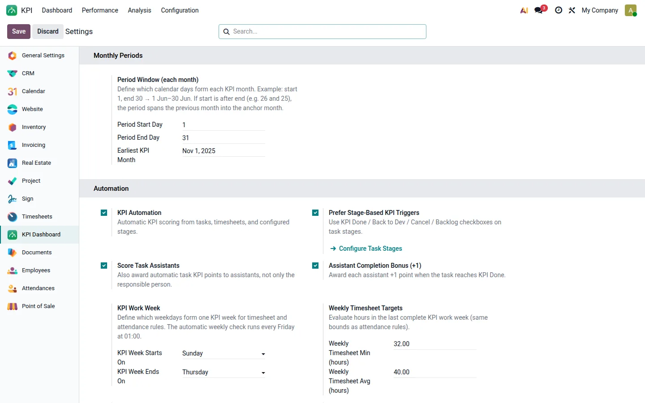Image resolution: width=645 pixels, height=403 pixels.
Task: Click the Timesheets app icon
Action: [13, 217]
